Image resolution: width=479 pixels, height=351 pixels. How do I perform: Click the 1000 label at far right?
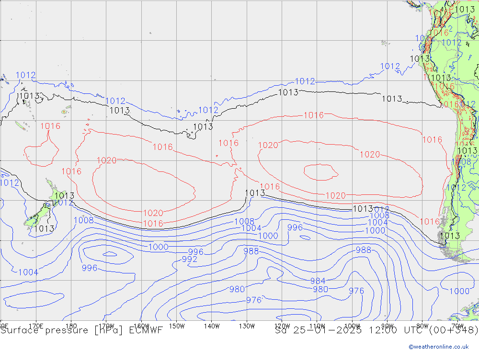459,291
